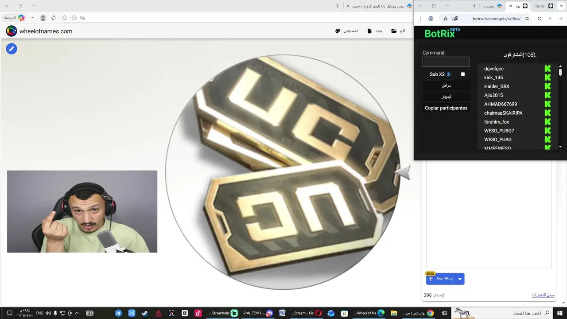Click the site settings tune icon beside botrix URL

527,19
